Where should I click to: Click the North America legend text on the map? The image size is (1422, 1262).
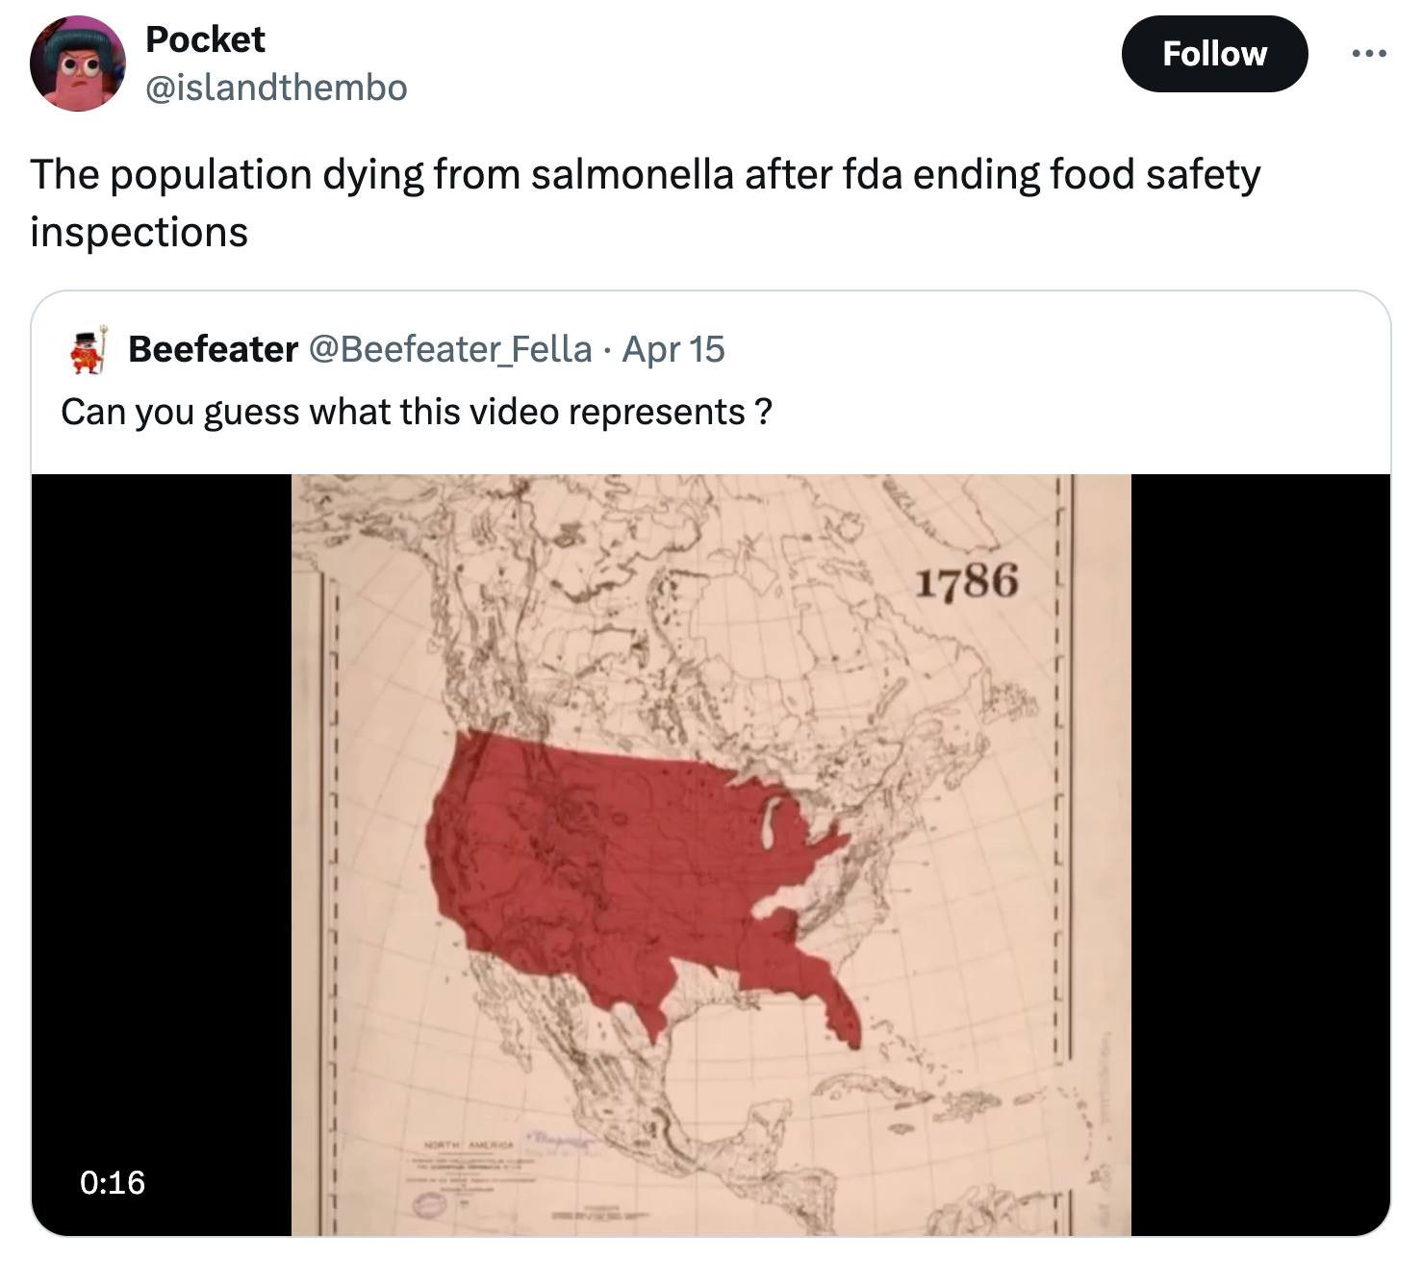tap(467, 1147)
